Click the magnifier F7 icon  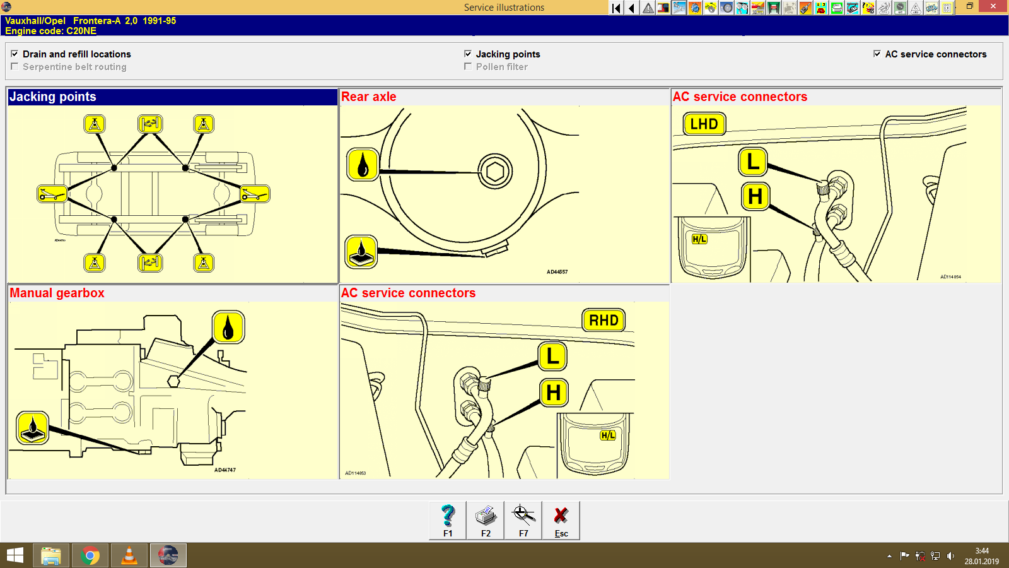click(x=523, y=519)
